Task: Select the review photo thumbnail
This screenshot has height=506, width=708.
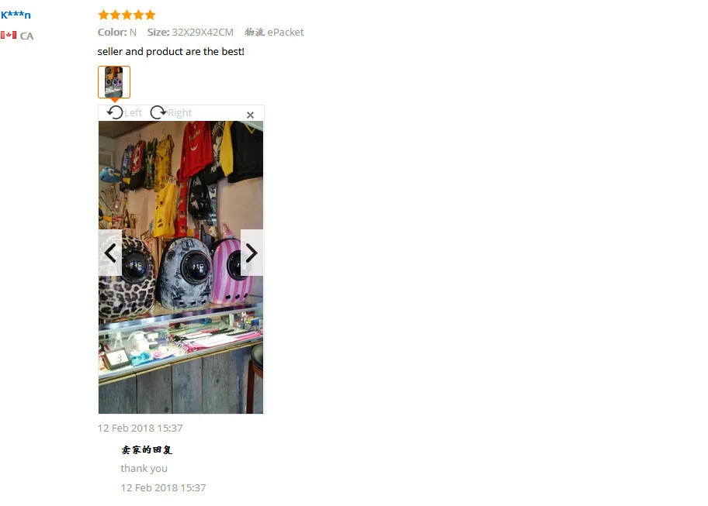Action: pos(114,82)
